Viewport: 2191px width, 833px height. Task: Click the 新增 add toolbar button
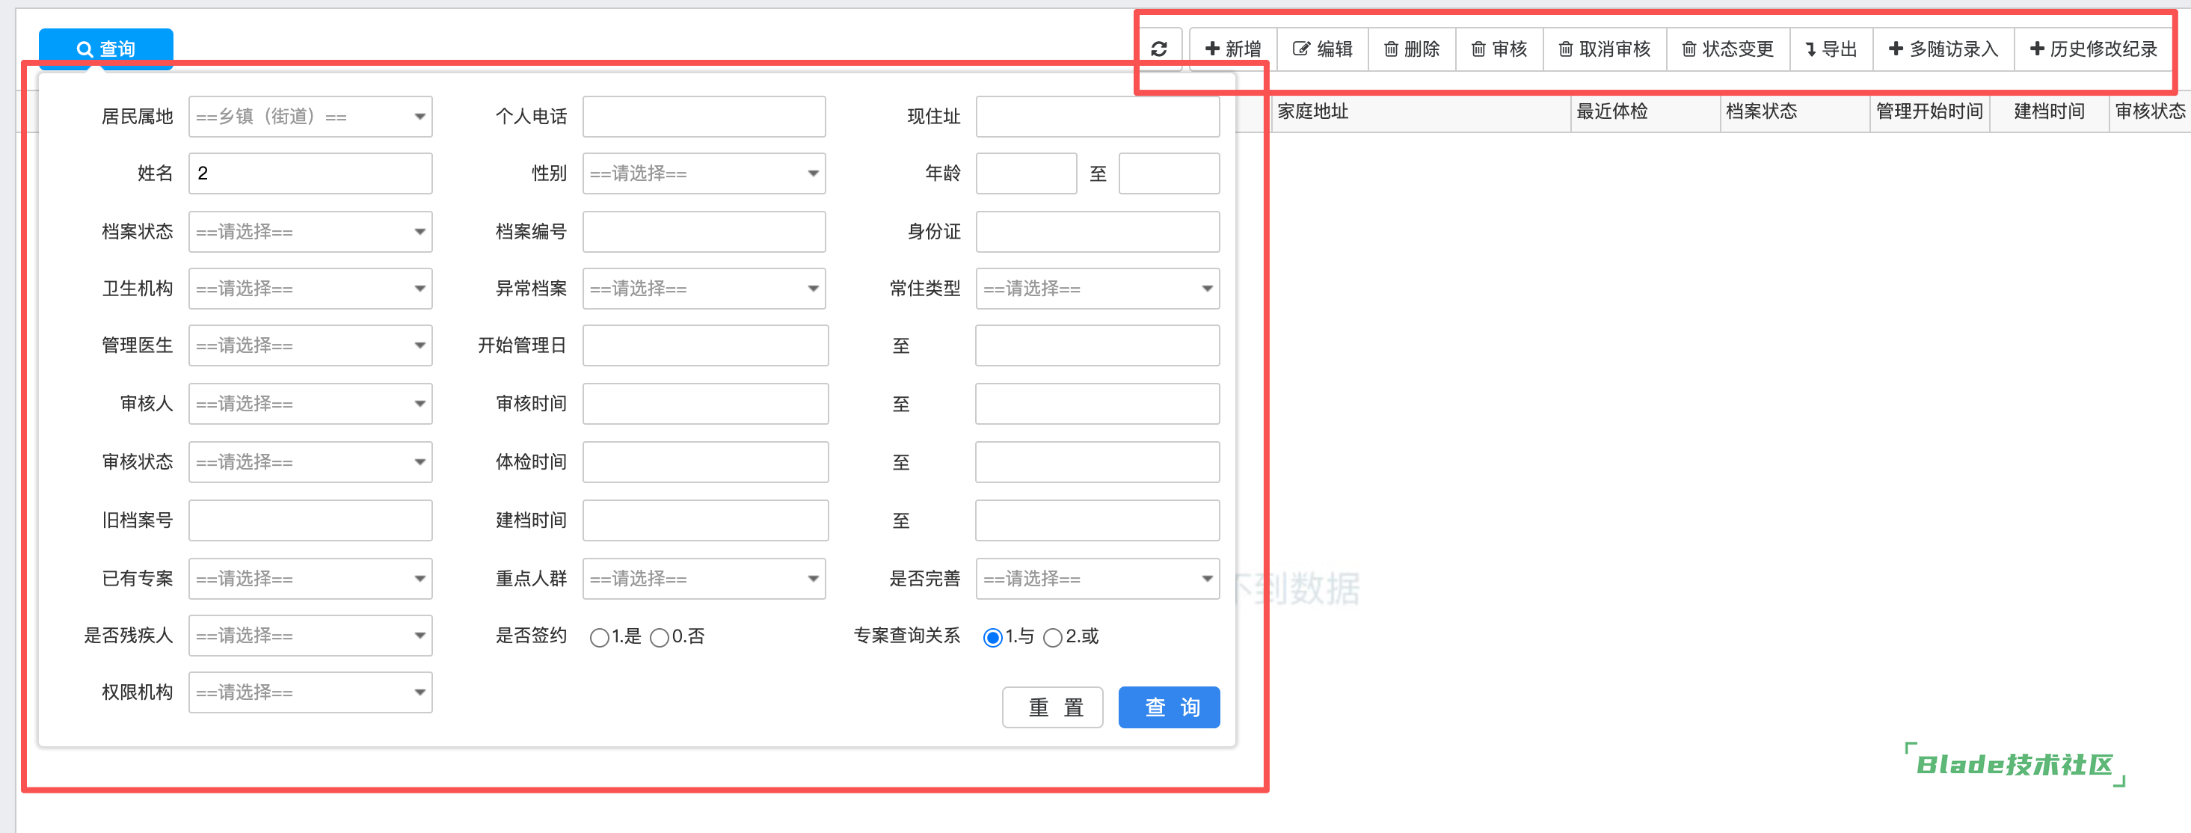pyautogui.click(x=1232, y=49)
